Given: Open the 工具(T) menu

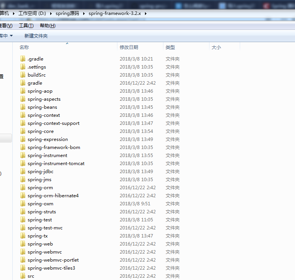Looking at the screenshot, I should pyautogui.click(x=26, y=26).
